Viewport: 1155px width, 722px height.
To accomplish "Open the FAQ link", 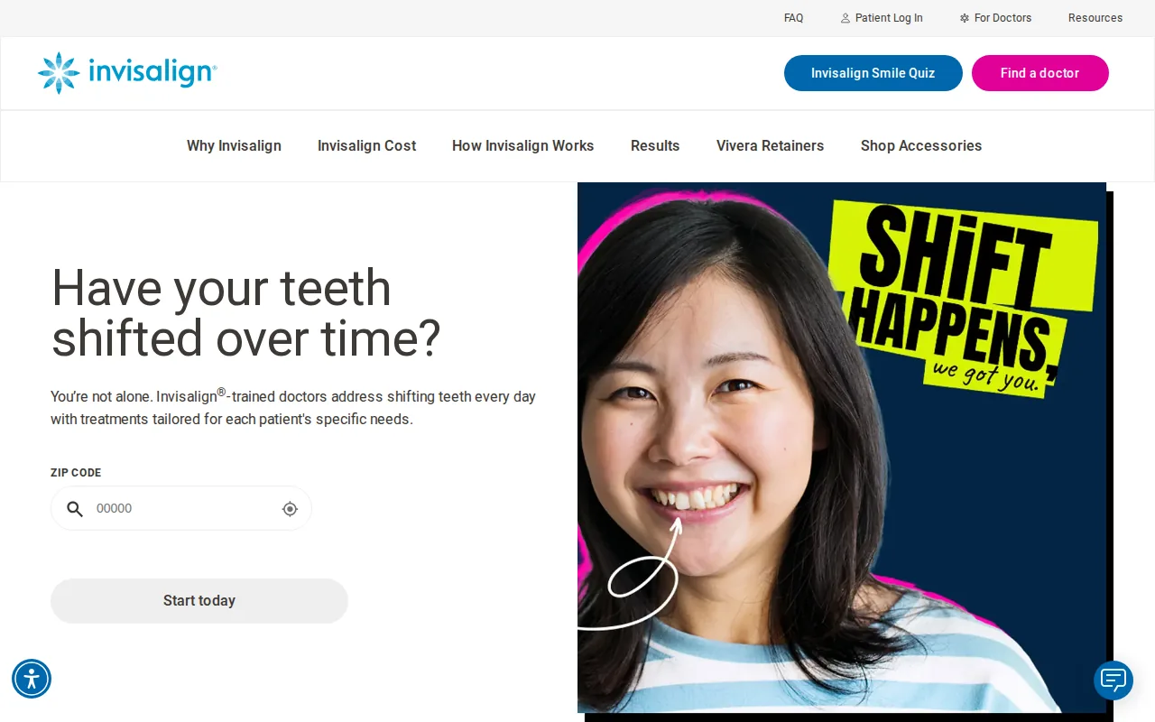I will [x=794, y=18].
